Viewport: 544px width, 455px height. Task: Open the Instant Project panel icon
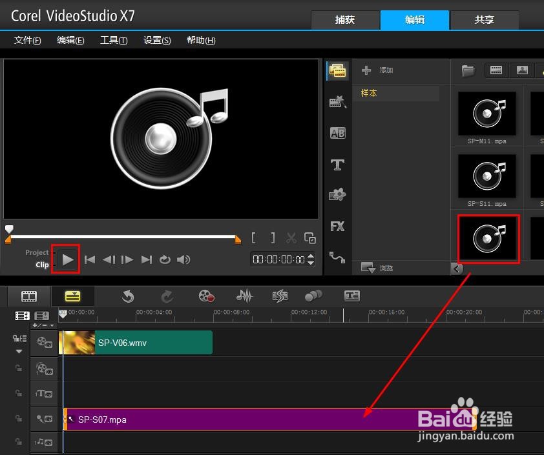coord(337,101)
